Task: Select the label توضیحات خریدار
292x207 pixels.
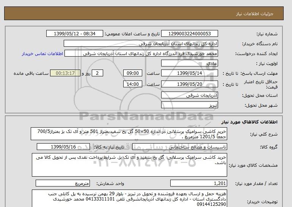Action: tap(262, 202)
